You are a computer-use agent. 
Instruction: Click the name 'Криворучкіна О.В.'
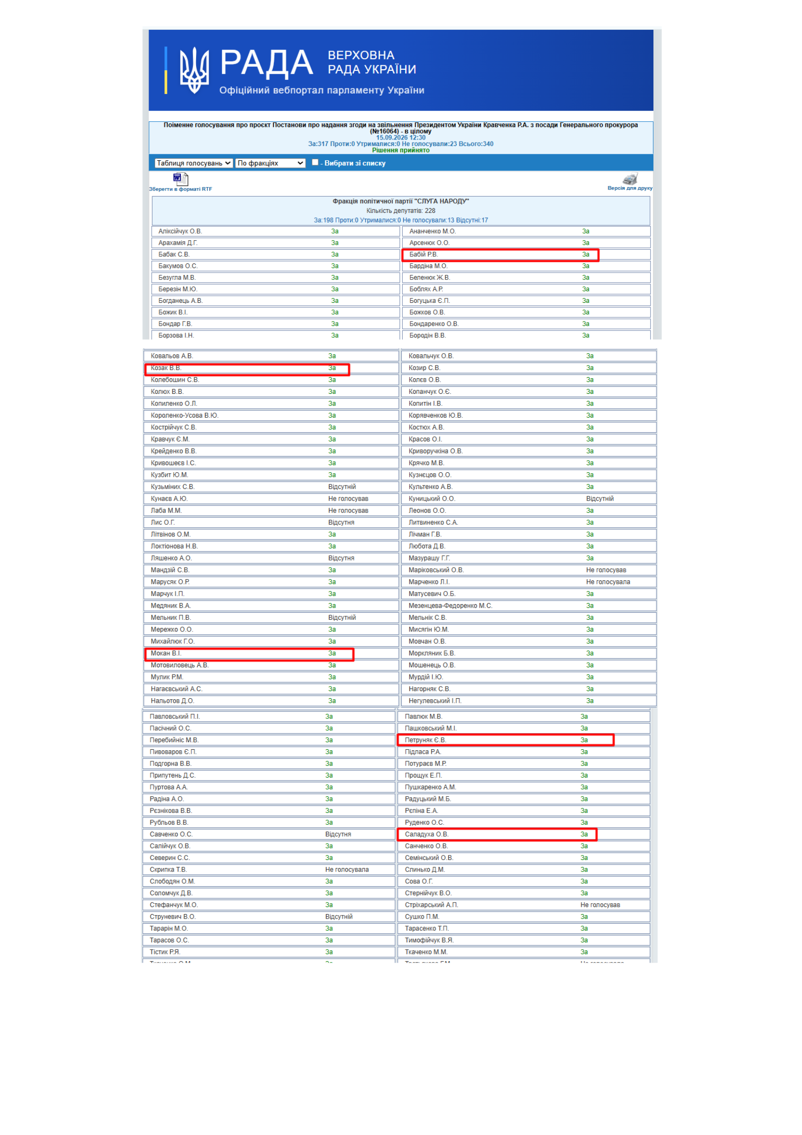(x=436, y=451)
